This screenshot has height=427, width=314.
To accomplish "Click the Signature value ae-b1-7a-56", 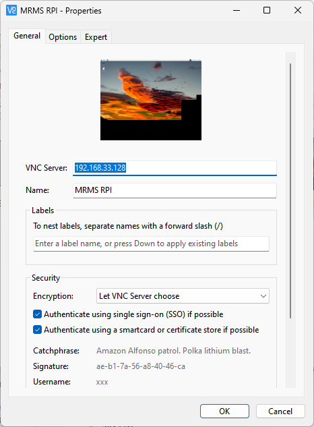I will coord(141,366).
